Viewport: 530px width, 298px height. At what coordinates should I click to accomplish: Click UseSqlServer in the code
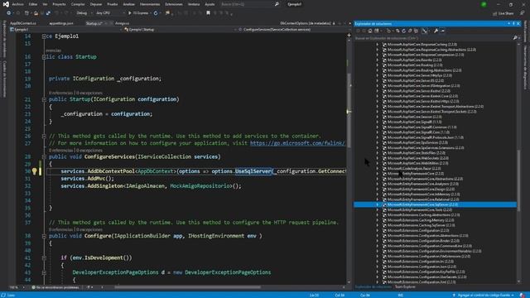[x=253, y=171]
